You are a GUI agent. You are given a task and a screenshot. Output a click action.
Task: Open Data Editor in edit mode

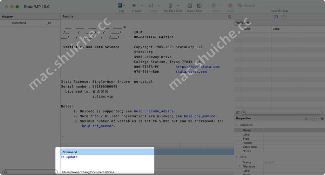pyautogui.click(x=190, y=6)
